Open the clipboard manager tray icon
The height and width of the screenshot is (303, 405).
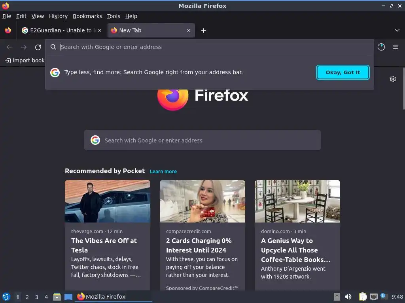point(363,297)
